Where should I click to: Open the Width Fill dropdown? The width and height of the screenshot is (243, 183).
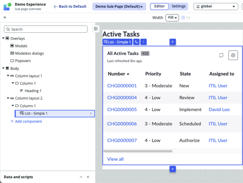(172, 17)
